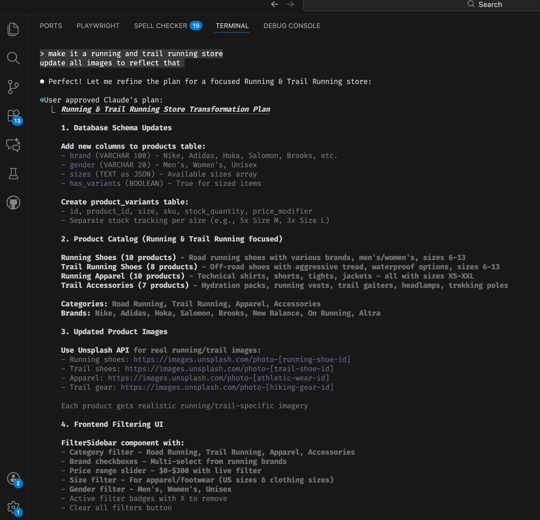Open the Search view in activity bar
Image resolution: width=540 pixels, height=520 pixels.
13,58
